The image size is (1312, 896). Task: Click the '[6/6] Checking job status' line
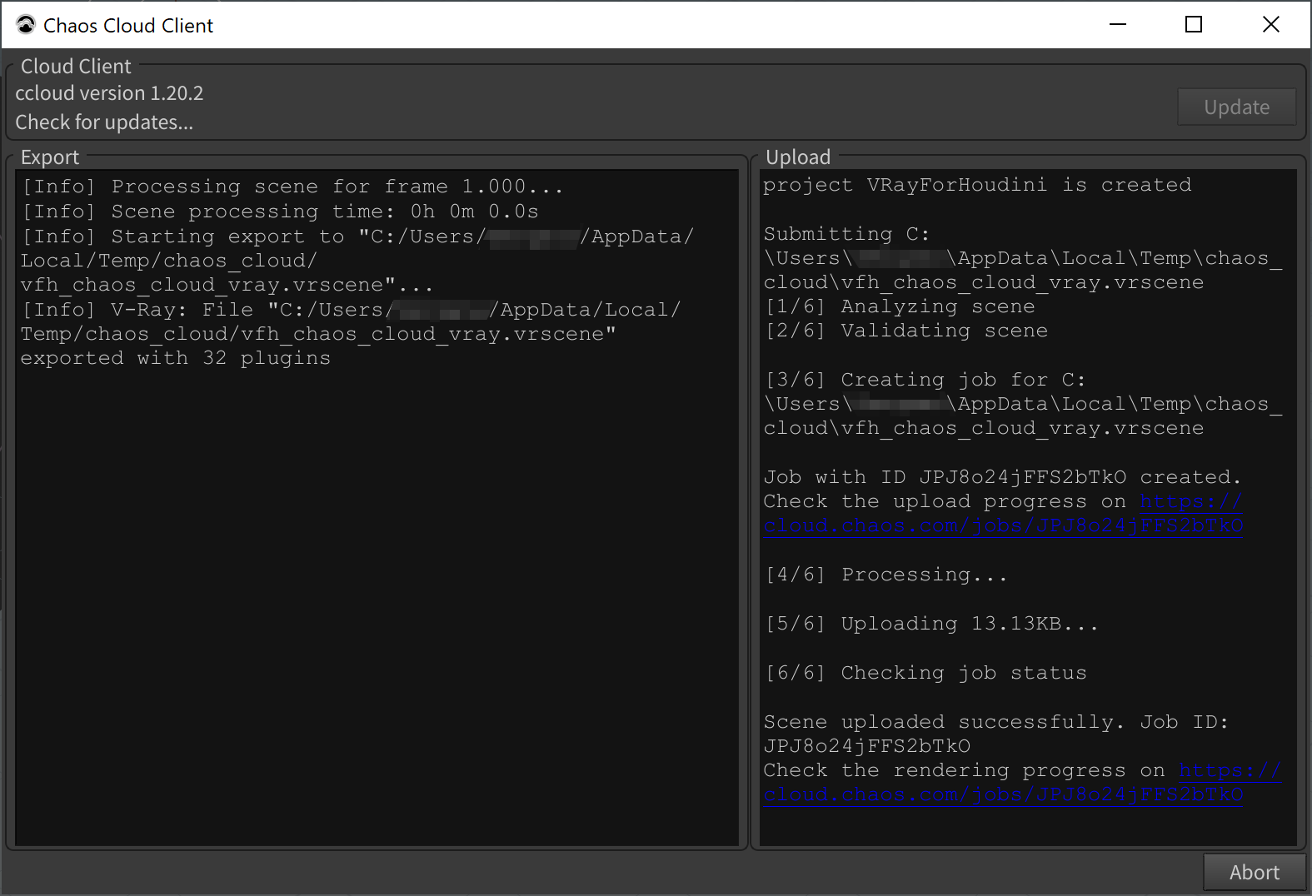(x=925, y=673)
